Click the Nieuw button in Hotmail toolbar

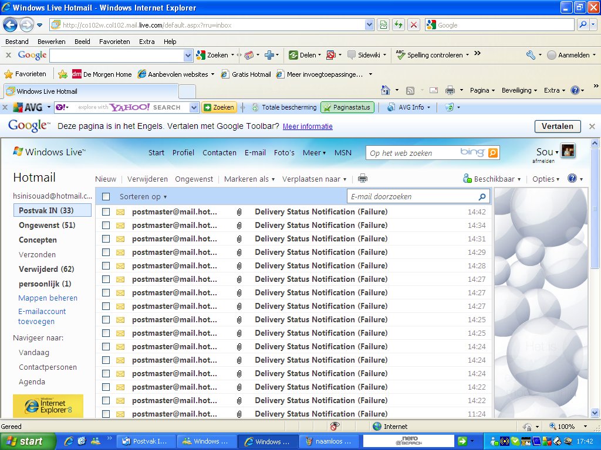106,179
